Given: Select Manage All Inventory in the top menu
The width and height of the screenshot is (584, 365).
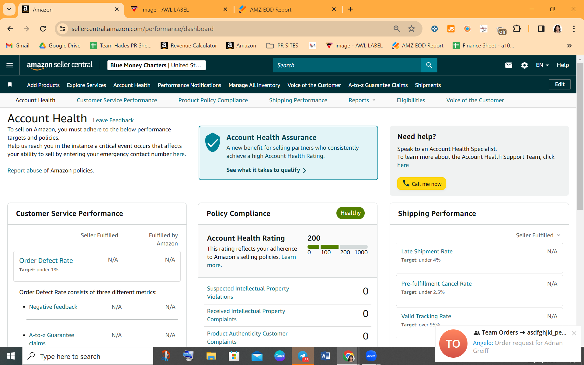Looking at the screenshot, I should [x=254, y=85].
